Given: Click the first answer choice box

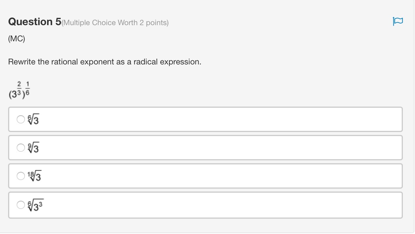Looking at the screenshot, I should (x=205, y=119).
